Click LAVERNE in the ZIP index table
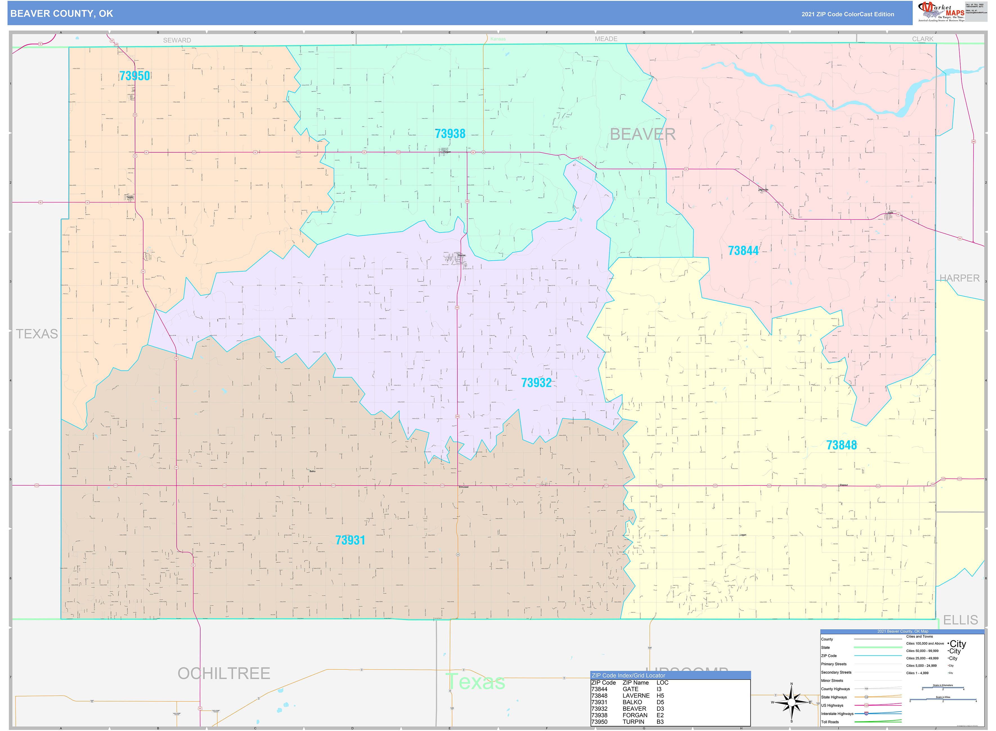Viewport: 996px width, 731px height. click(636, 696)
